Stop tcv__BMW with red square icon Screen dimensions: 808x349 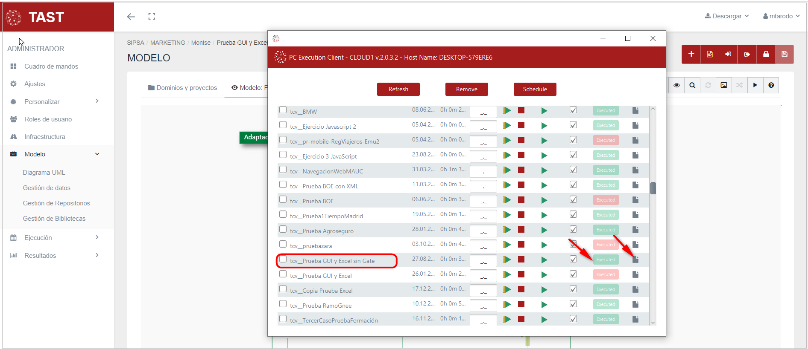(x=521, y=110)
